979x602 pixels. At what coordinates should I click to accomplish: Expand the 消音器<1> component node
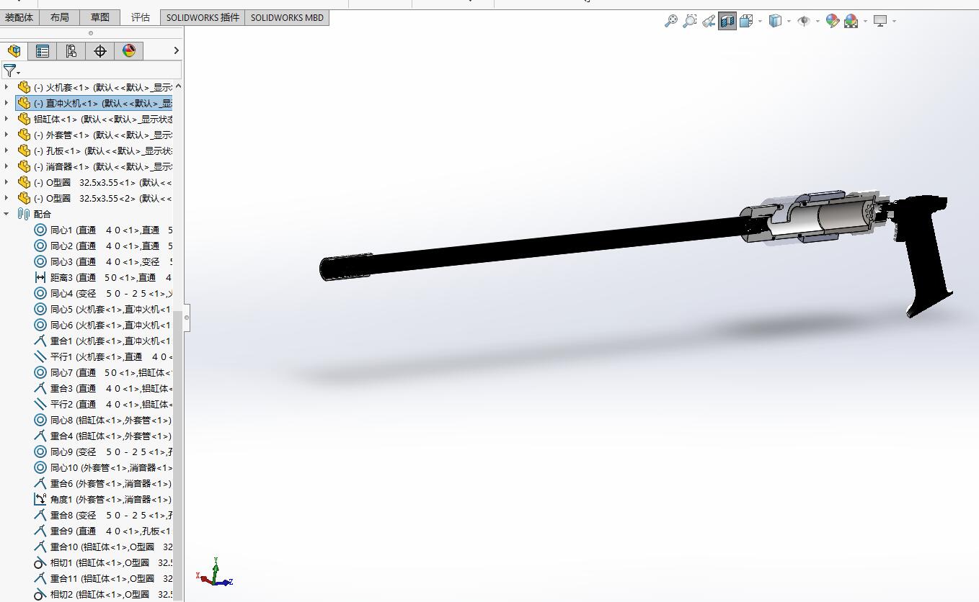tap(7, 166)
